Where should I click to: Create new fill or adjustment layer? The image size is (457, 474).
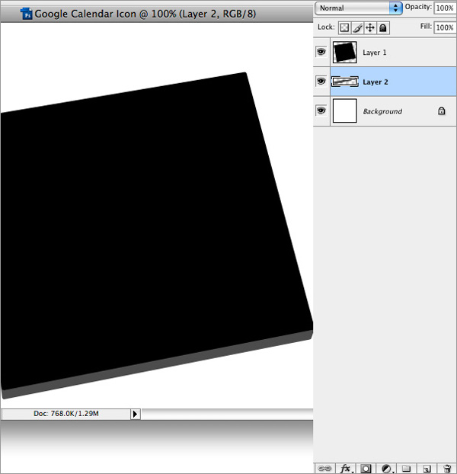point(387,469)
